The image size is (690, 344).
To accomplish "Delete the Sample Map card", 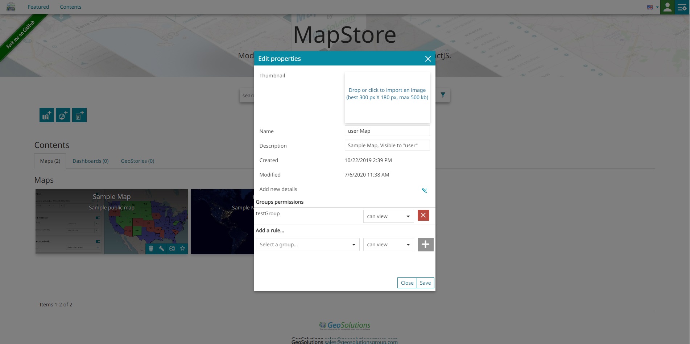I will point(151,249).
